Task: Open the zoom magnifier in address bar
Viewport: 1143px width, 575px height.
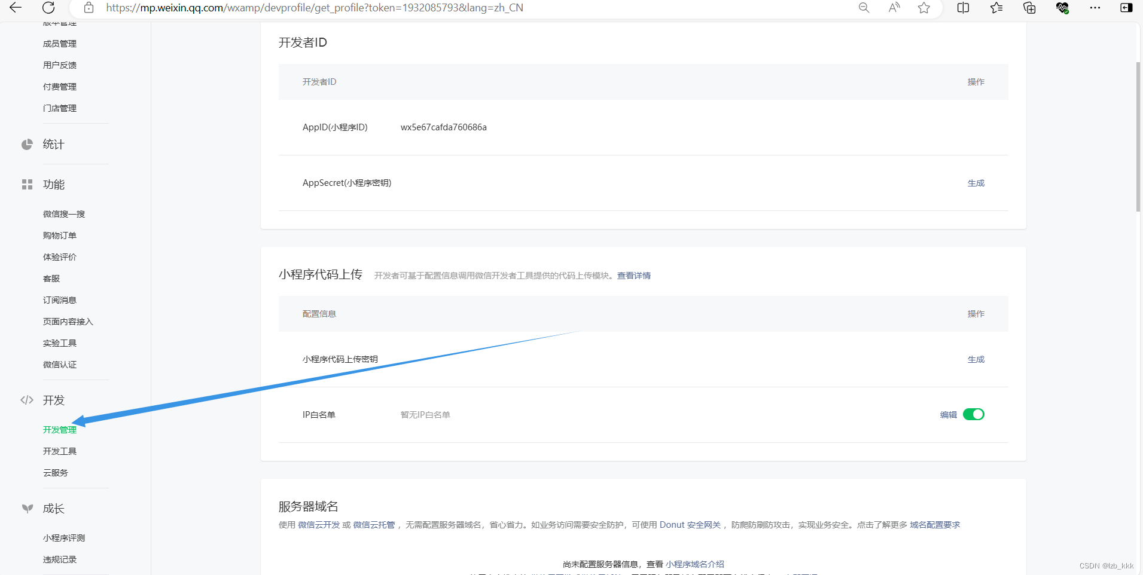Action: pyautogui.click(x=864, y=8)
